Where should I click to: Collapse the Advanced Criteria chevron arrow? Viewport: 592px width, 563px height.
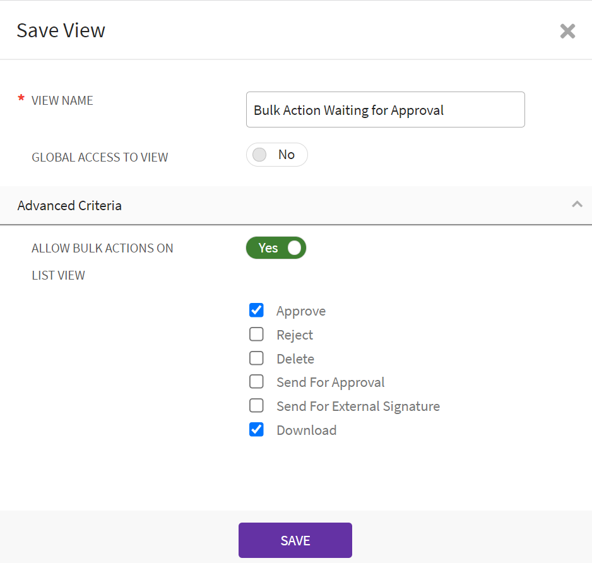pyautogui.click(x=577, y=204)
